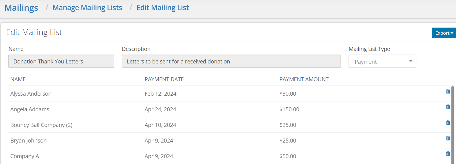This screenshot has height=164, width=456.
Task: Open the Export dropdown button
Action: click(444, 33)
